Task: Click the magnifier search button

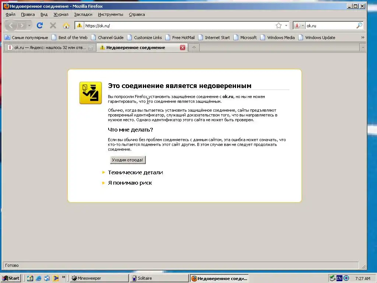Action: [x=359, y=25]
